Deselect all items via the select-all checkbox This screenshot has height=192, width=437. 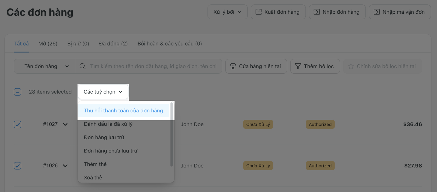pos(17,92)
